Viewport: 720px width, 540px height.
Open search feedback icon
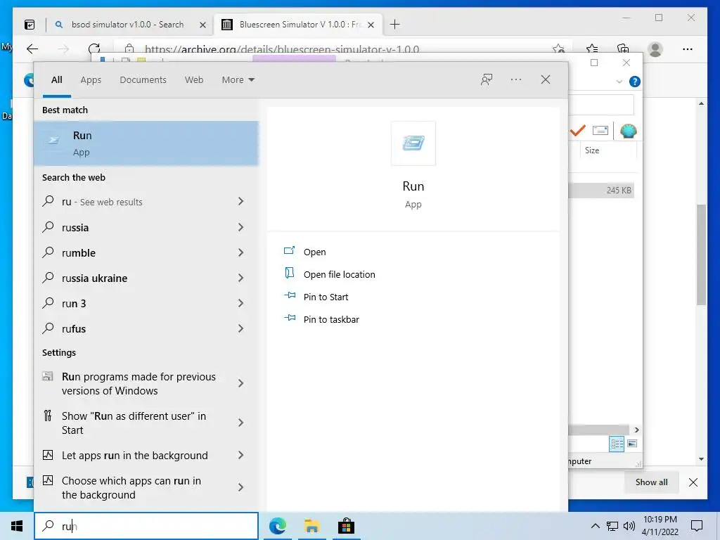point(487,80)
